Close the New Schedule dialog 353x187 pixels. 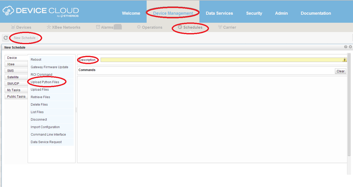click(x=350, y=47)
